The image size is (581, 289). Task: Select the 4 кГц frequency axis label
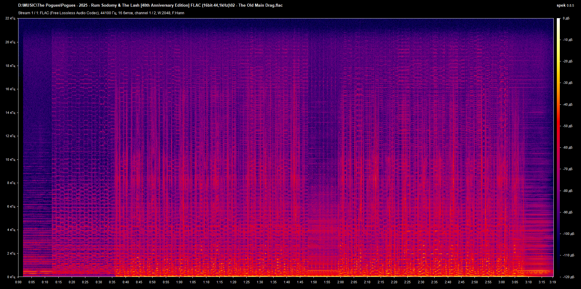tap(11, 230)
